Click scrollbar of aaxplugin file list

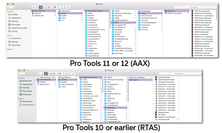coord(216,15)
